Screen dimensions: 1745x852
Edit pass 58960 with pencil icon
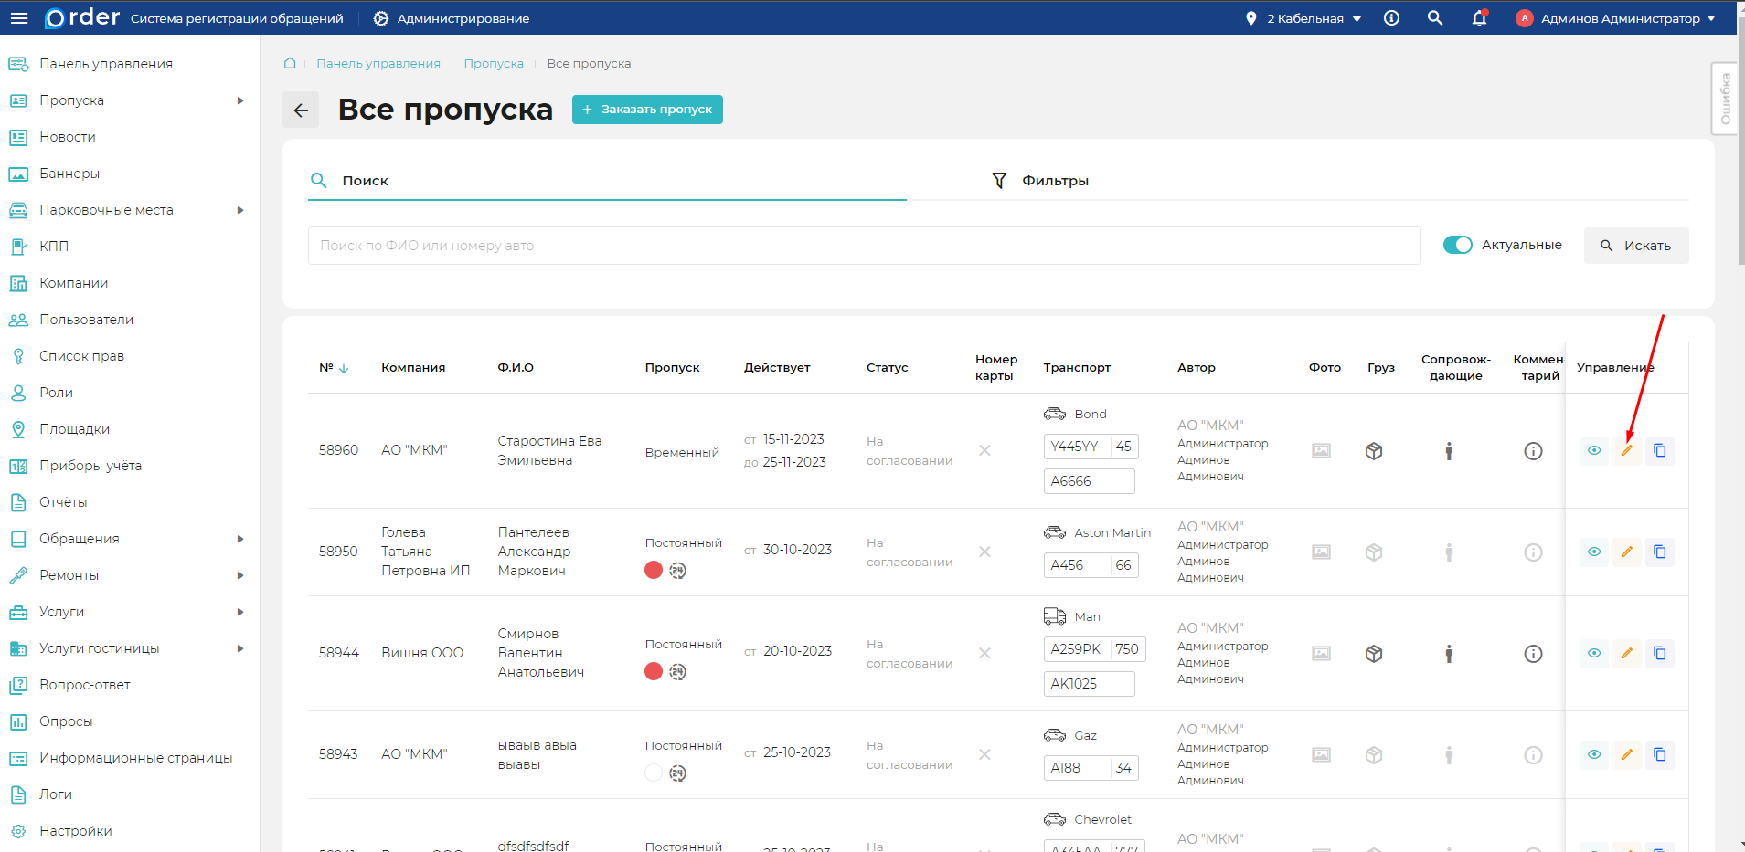[x=1627, y=451]
